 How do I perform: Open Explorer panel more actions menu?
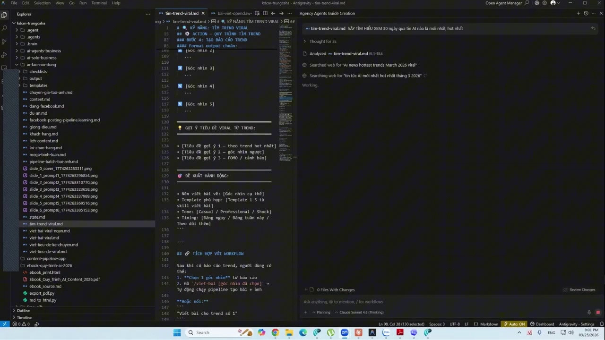click(x=148, y=14)
